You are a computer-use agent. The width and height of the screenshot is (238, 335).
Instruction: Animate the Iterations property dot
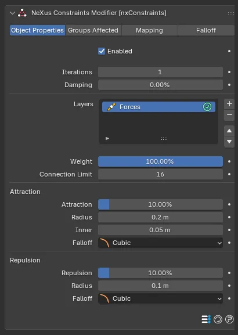(x=229, y=72)
